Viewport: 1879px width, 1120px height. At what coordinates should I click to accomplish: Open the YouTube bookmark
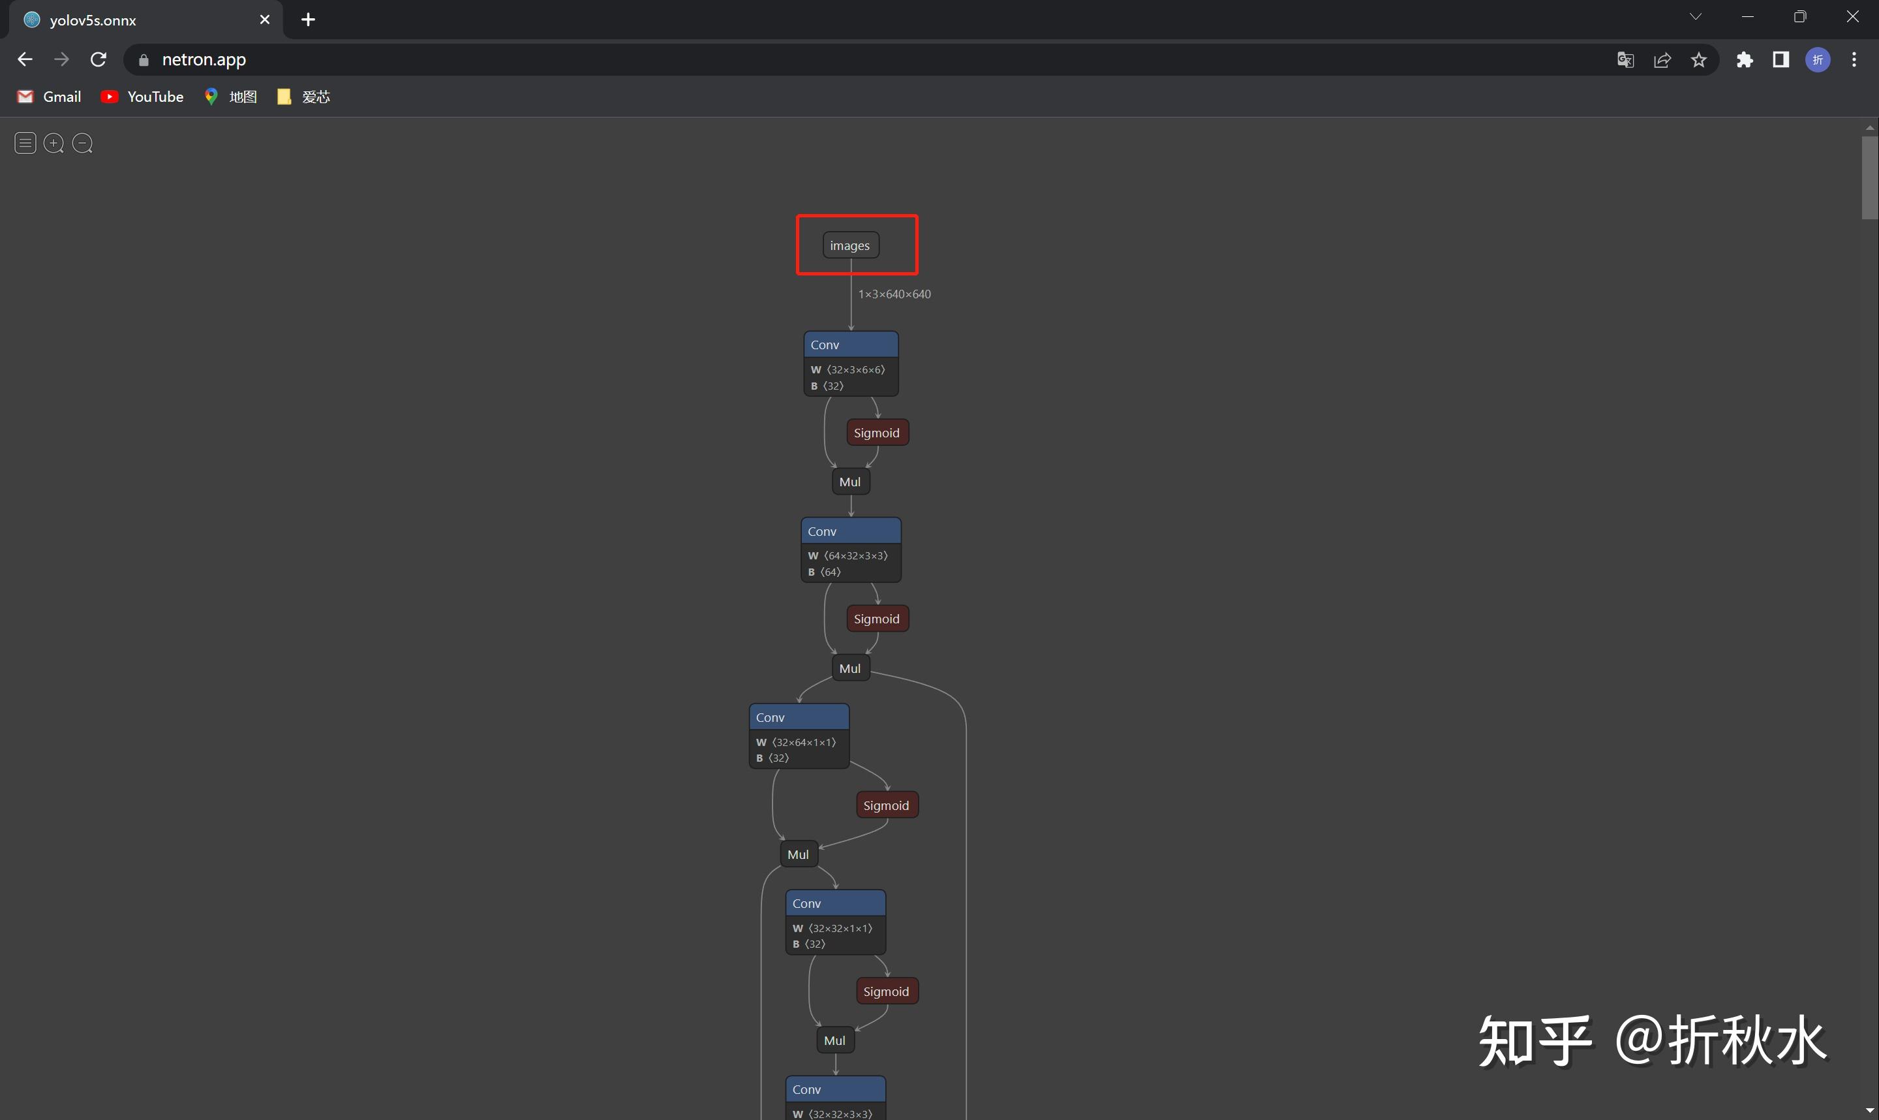point(143,97)
